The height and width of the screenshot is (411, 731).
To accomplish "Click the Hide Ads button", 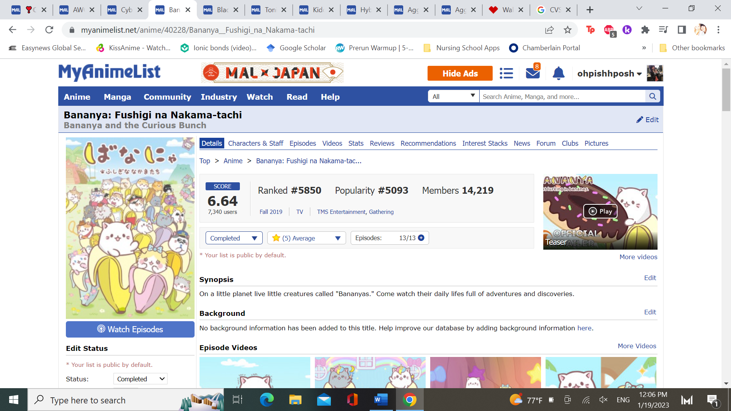I will pos(460,73).
